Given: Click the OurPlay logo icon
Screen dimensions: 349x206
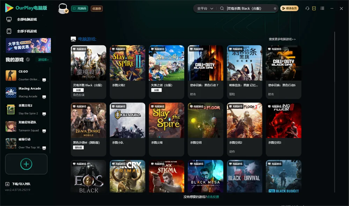Looking at the screenshot, I should tap(9, 8).
